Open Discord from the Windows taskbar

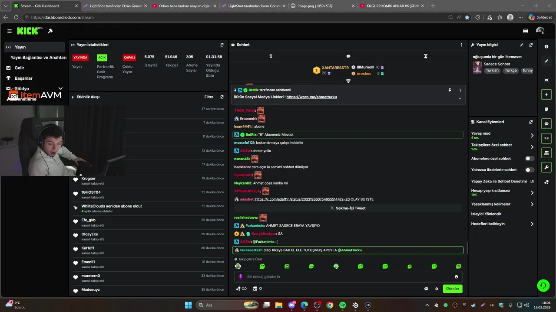tap(291, 305)
